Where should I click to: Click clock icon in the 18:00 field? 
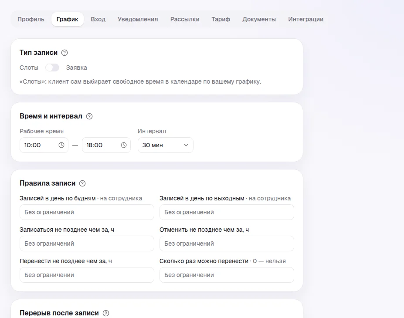pos(124,145)
